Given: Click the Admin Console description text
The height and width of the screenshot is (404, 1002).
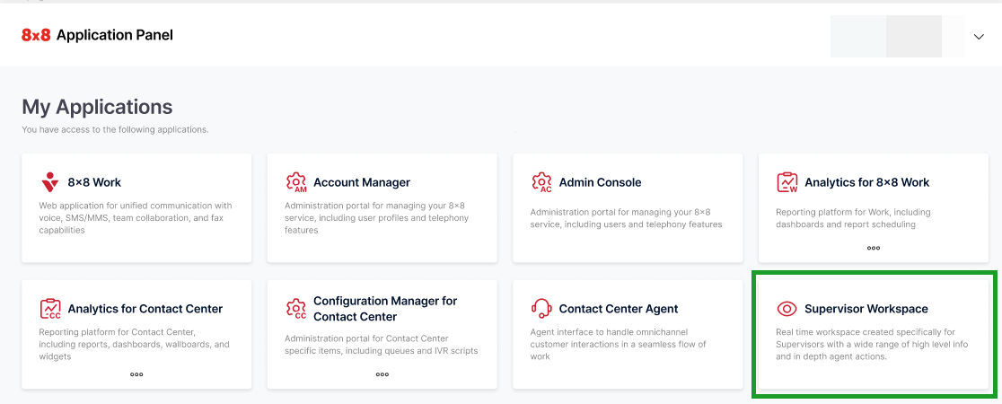Looking at the screenshot, I should (x=627, y=218).
